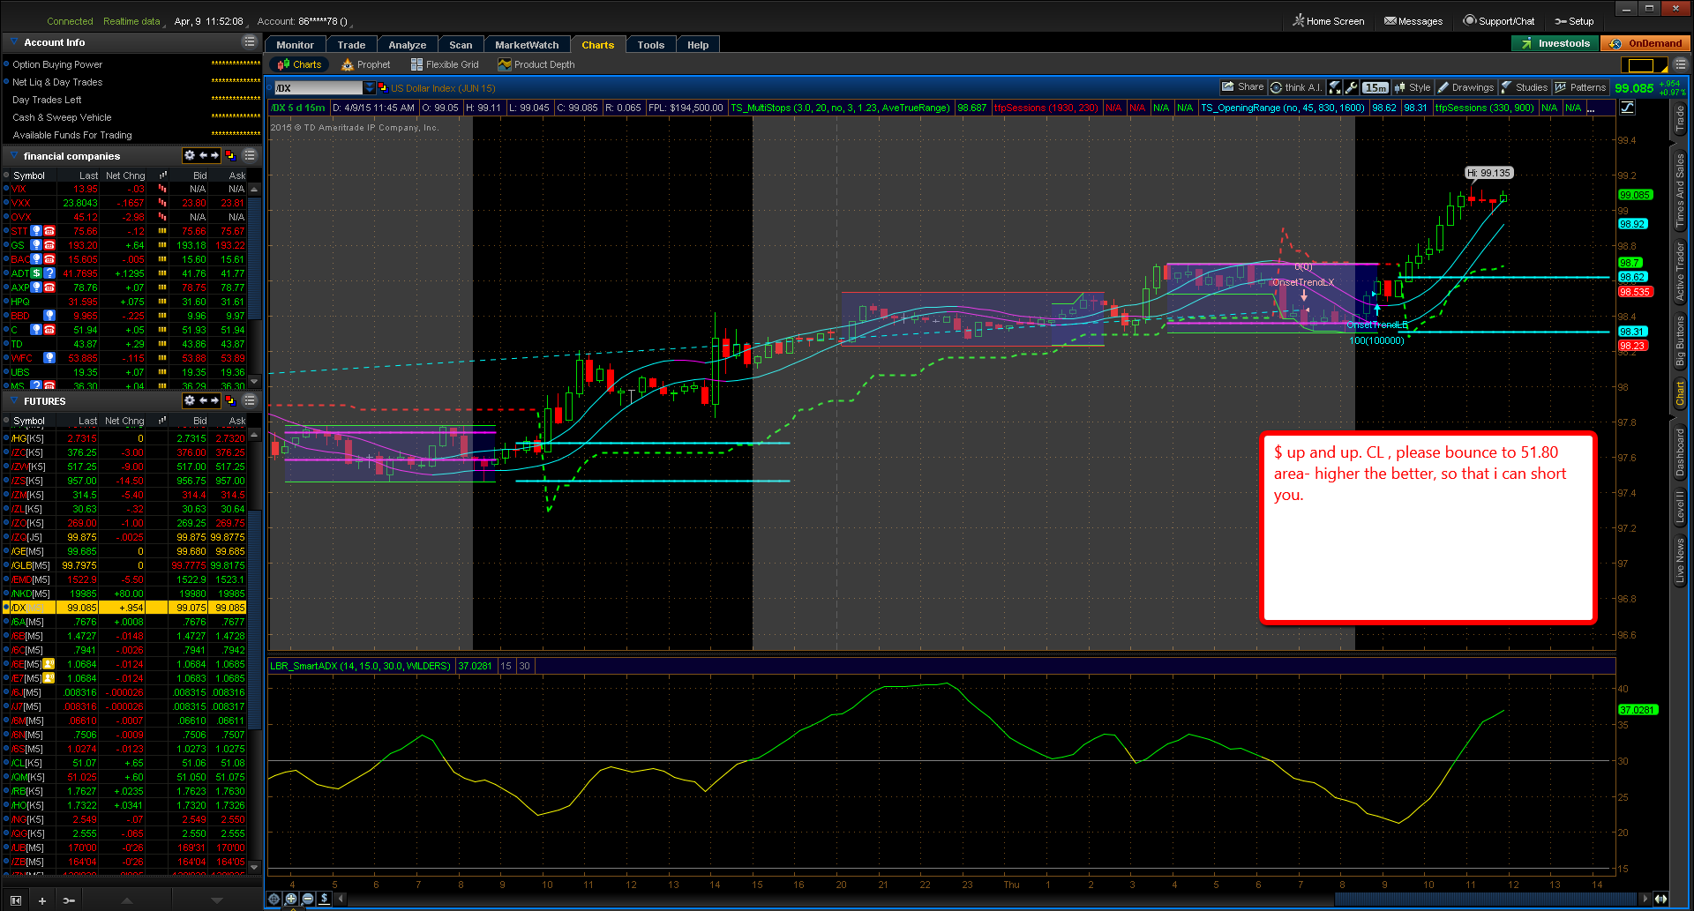Open the Share chart button
Viewport: 1694px width, 911px height.
1242,87
